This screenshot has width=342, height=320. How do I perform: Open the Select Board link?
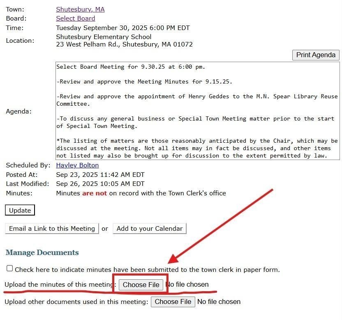[x=75, y=19]
